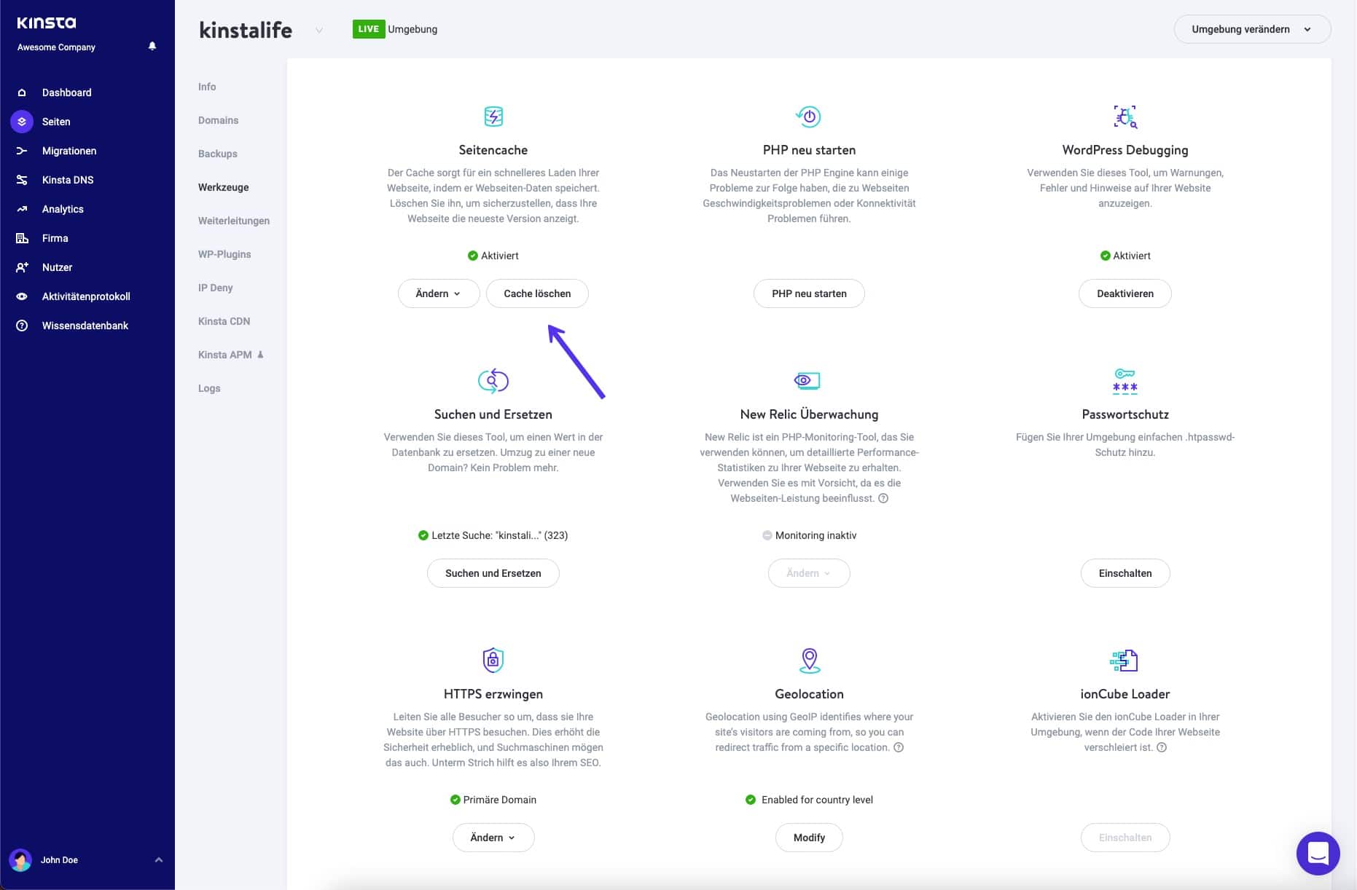This screenshot has width=1357, height=890.
Task: Click the Kinsta logo in the sidebar
Action: (45, 23)
